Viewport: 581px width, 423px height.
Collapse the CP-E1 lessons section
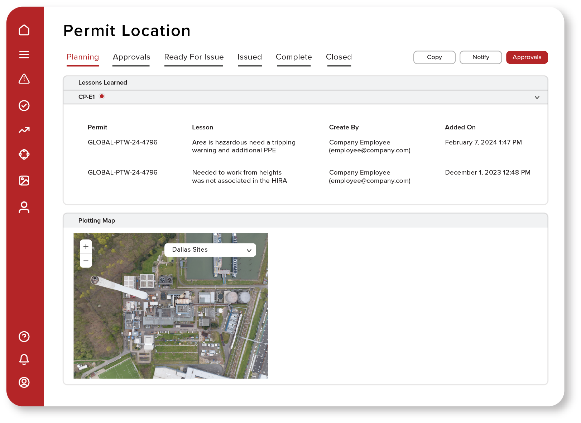click(537, 97)
